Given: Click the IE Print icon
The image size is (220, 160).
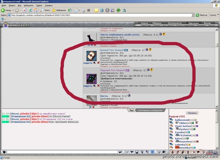Looking at the screenshot, I should (83, 10).
